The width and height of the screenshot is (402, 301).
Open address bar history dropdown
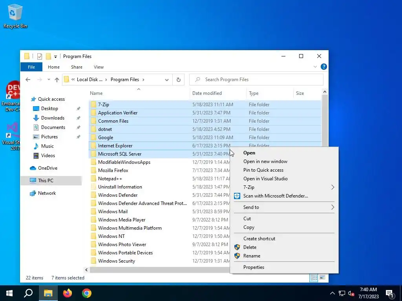click(166, 80)
